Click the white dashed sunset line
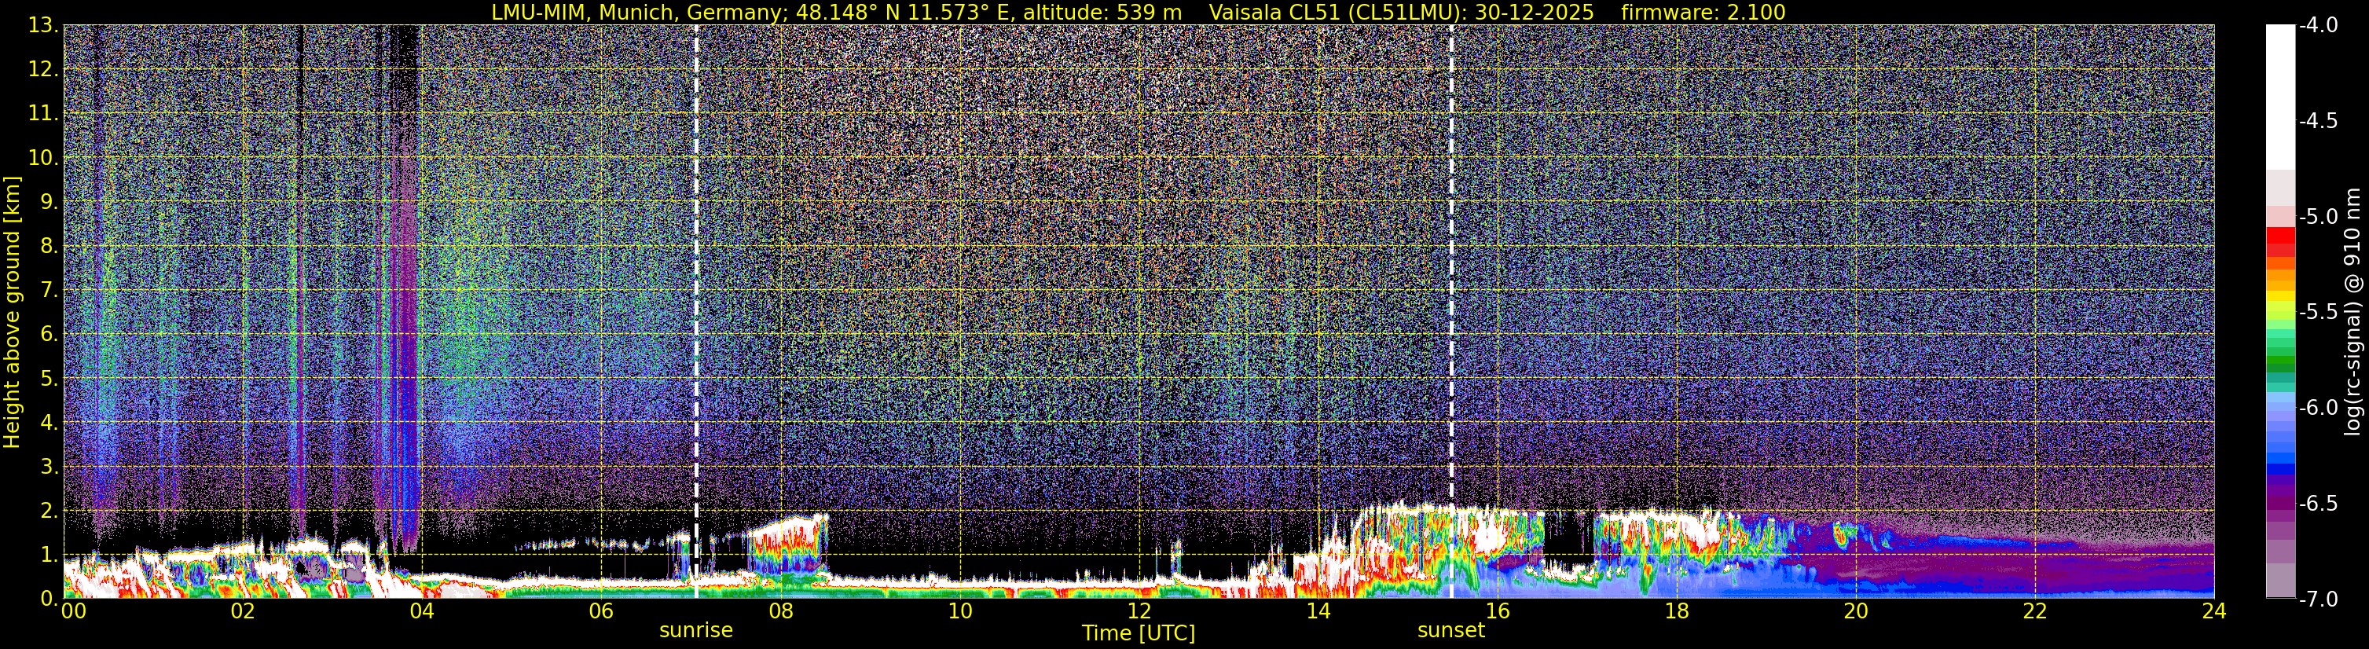 coord(1451,312)
